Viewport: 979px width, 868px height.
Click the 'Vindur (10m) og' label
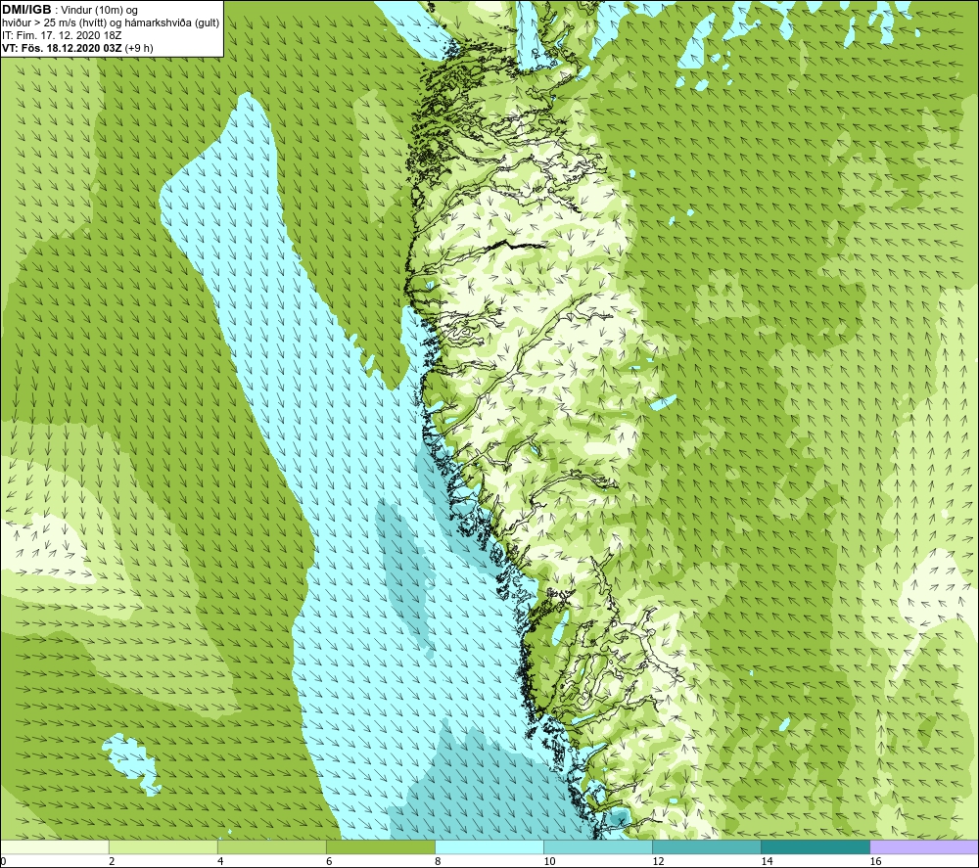point(99,11)
